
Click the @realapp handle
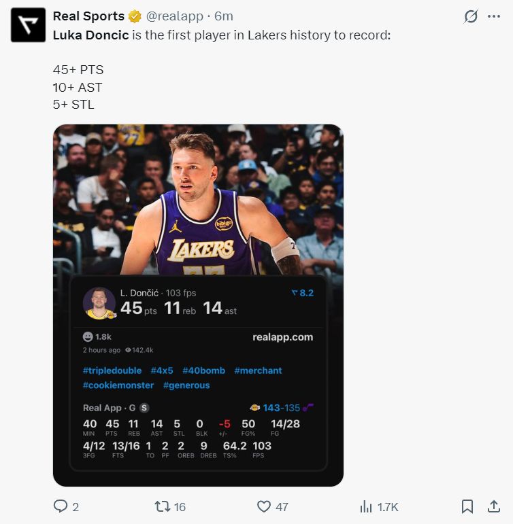(174, 16)
